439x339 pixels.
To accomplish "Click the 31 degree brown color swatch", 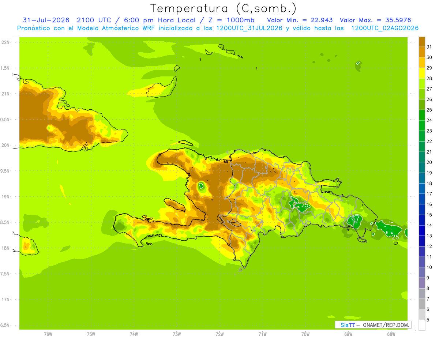I will pos(422,42).
